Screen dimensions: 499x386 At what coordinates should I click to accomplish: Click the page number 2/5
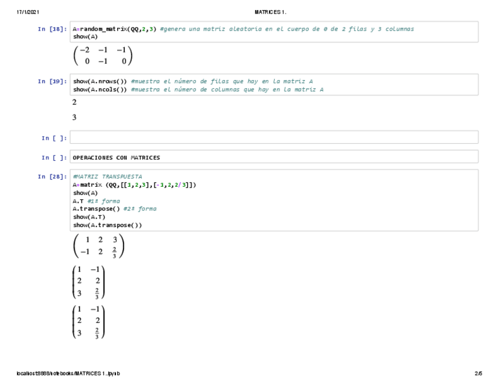478,373
